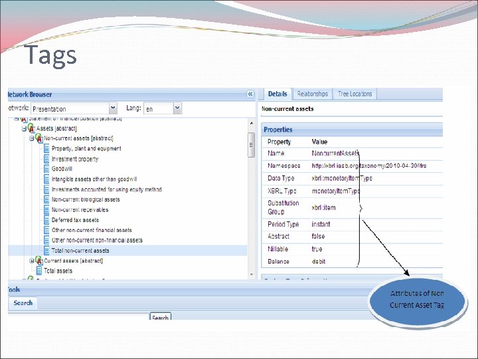Collapse the Non-current assets [abstract] node
The image size is (478, 359).
pyautogui.click(x=32, y=138)
